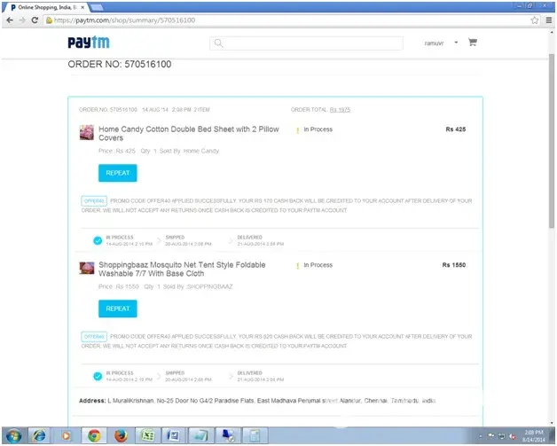Open remote desktop taskbar icon
This screenshot has width=557, height=446.
(x=228, y=435)
